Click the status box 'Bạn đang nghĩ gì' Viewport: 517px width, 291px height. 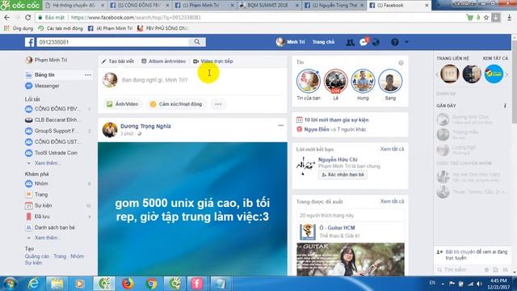pos(154,80)
